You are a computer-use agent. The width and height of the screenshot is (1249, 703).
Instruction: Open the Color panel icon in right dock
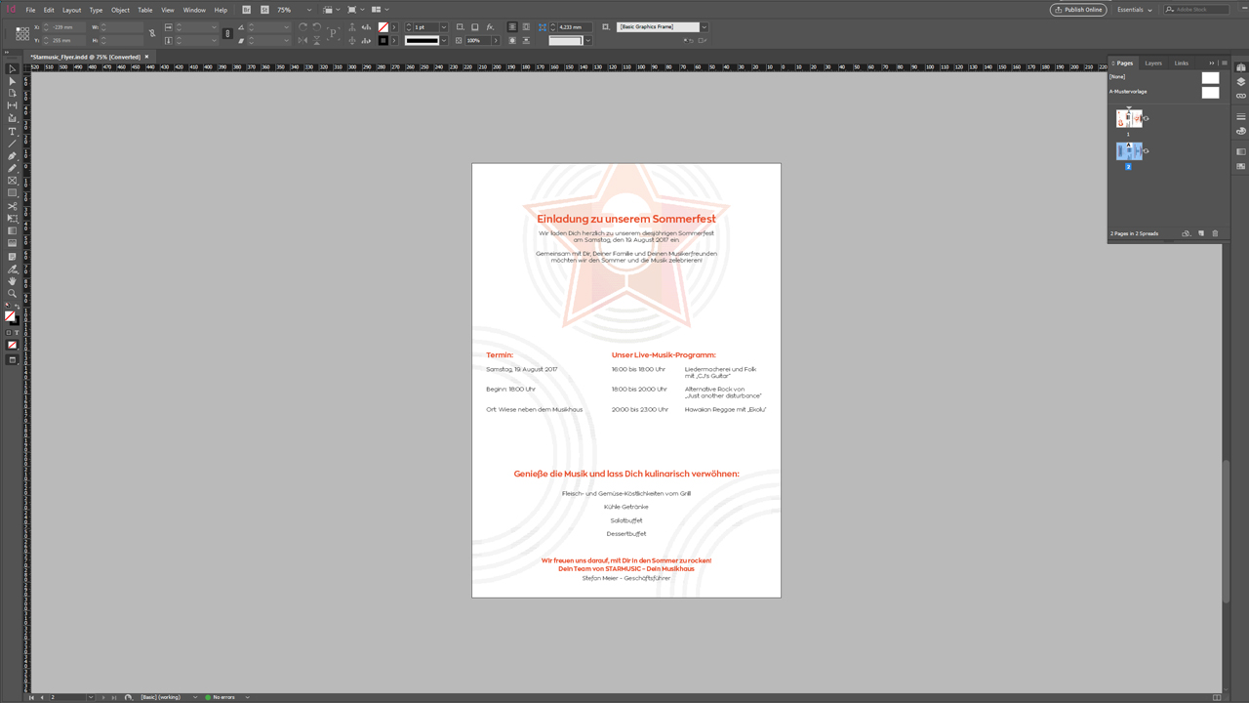click(x=1241, y=130)
